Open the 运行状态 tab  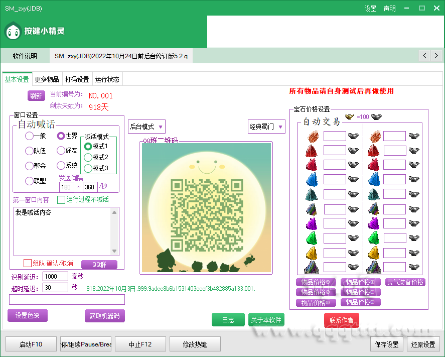click(x=107, y=79)
